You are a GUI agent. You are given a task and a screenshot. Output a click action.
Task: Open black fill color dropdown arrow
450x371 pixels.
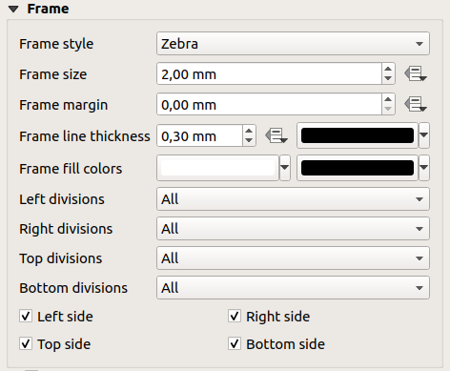tap(424, 168)
